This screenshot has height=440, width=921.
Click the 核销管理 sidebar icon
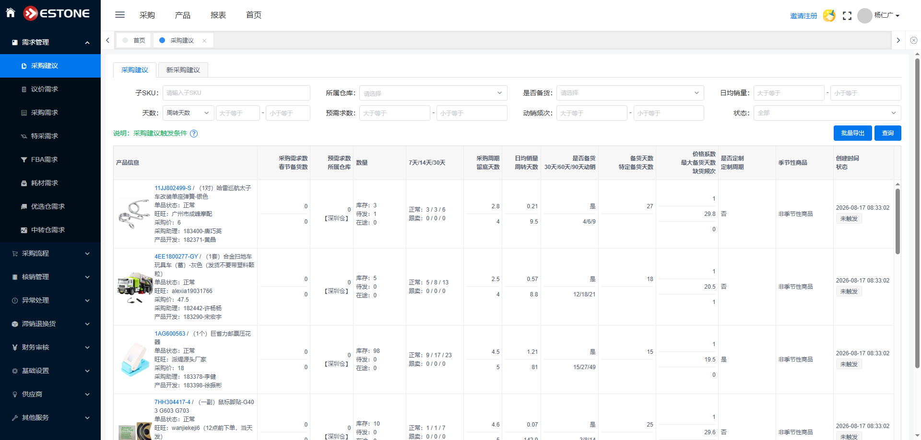pyautogui.click(x=15, y=277)
